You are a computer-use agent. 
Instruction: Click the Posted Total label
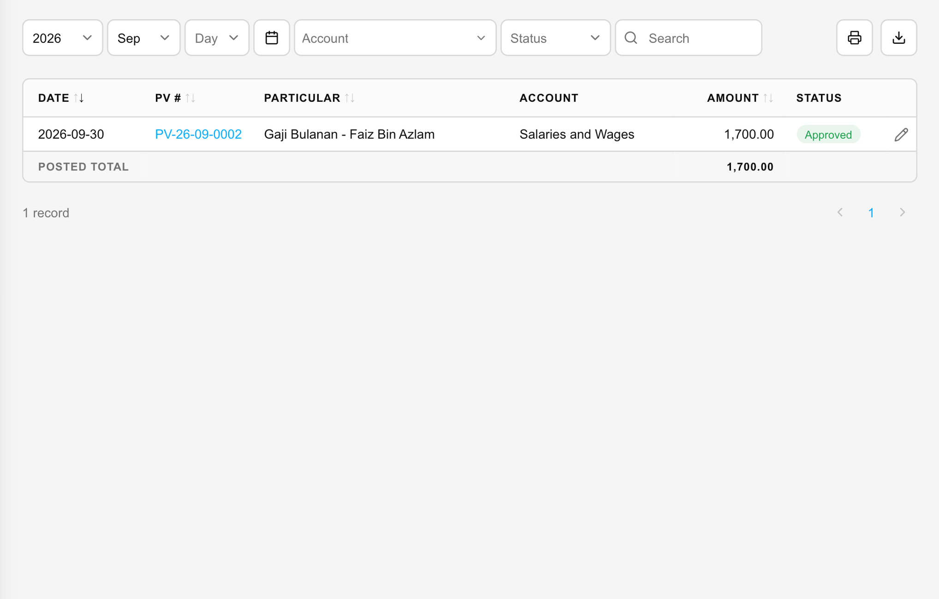[83, 167]
